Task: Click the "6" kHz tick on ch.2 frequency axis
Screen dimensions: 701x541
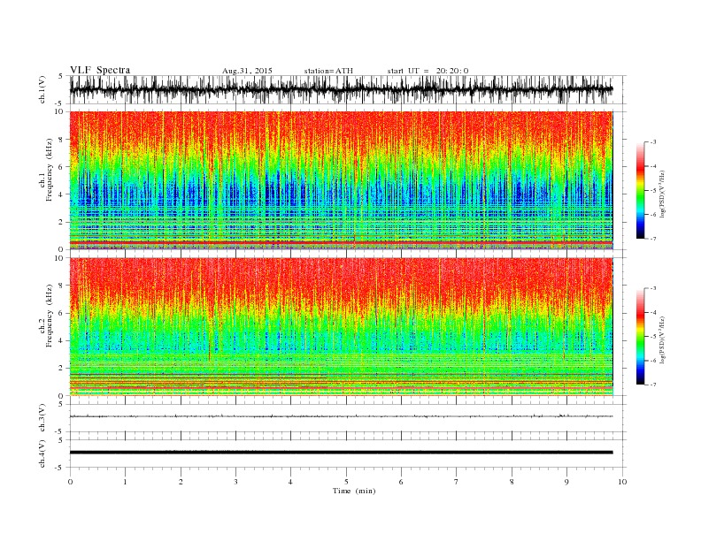Action: 62,313
